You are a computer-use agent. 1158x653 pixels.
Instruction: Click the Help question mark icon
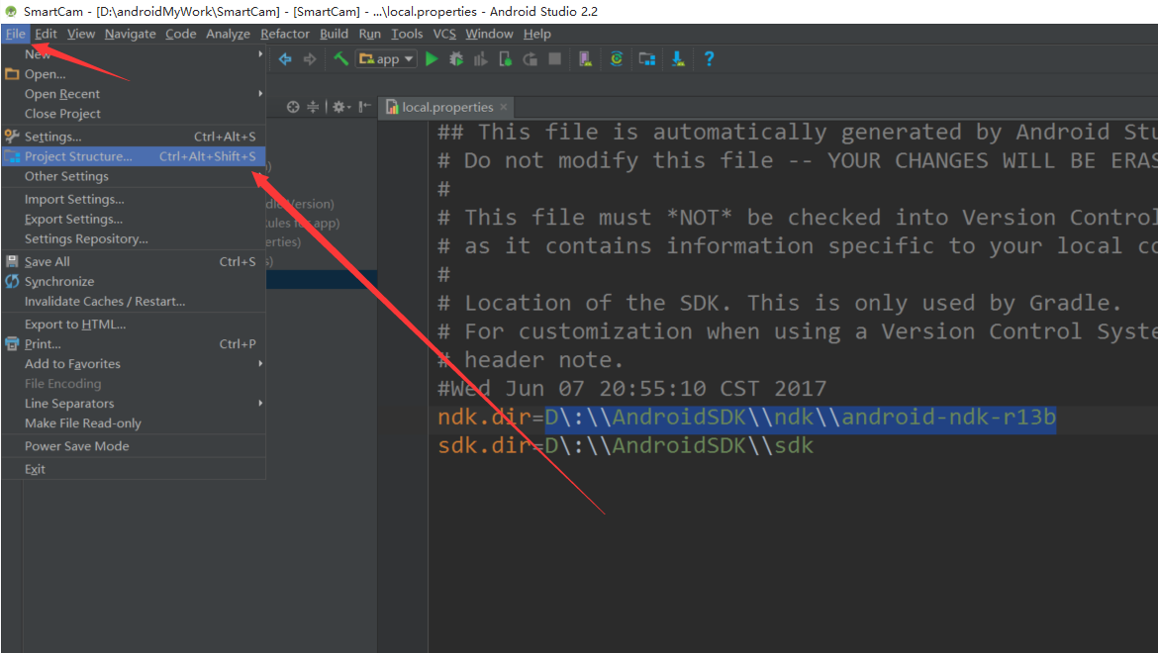(709, 59)
